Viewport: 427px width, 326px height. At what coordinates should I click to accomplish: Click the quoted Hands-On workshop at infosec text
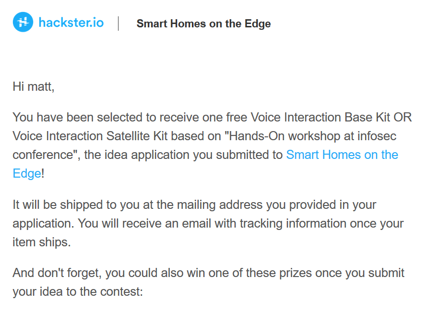tap(310, 136)
